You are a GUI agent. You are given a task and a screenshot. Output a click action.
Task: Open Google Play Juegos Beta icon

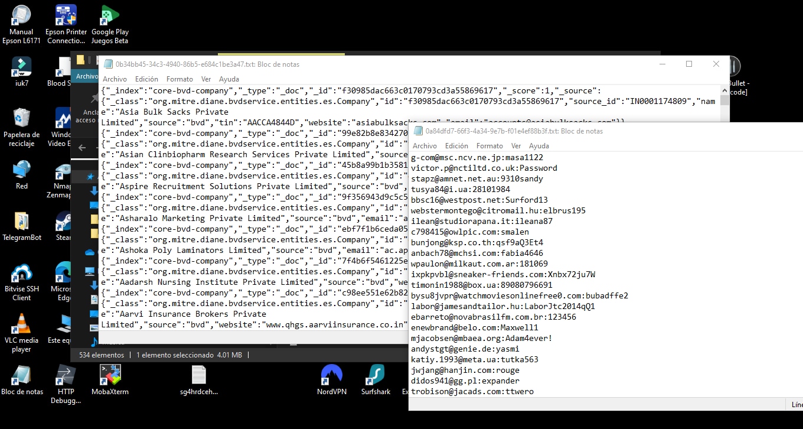110,24
